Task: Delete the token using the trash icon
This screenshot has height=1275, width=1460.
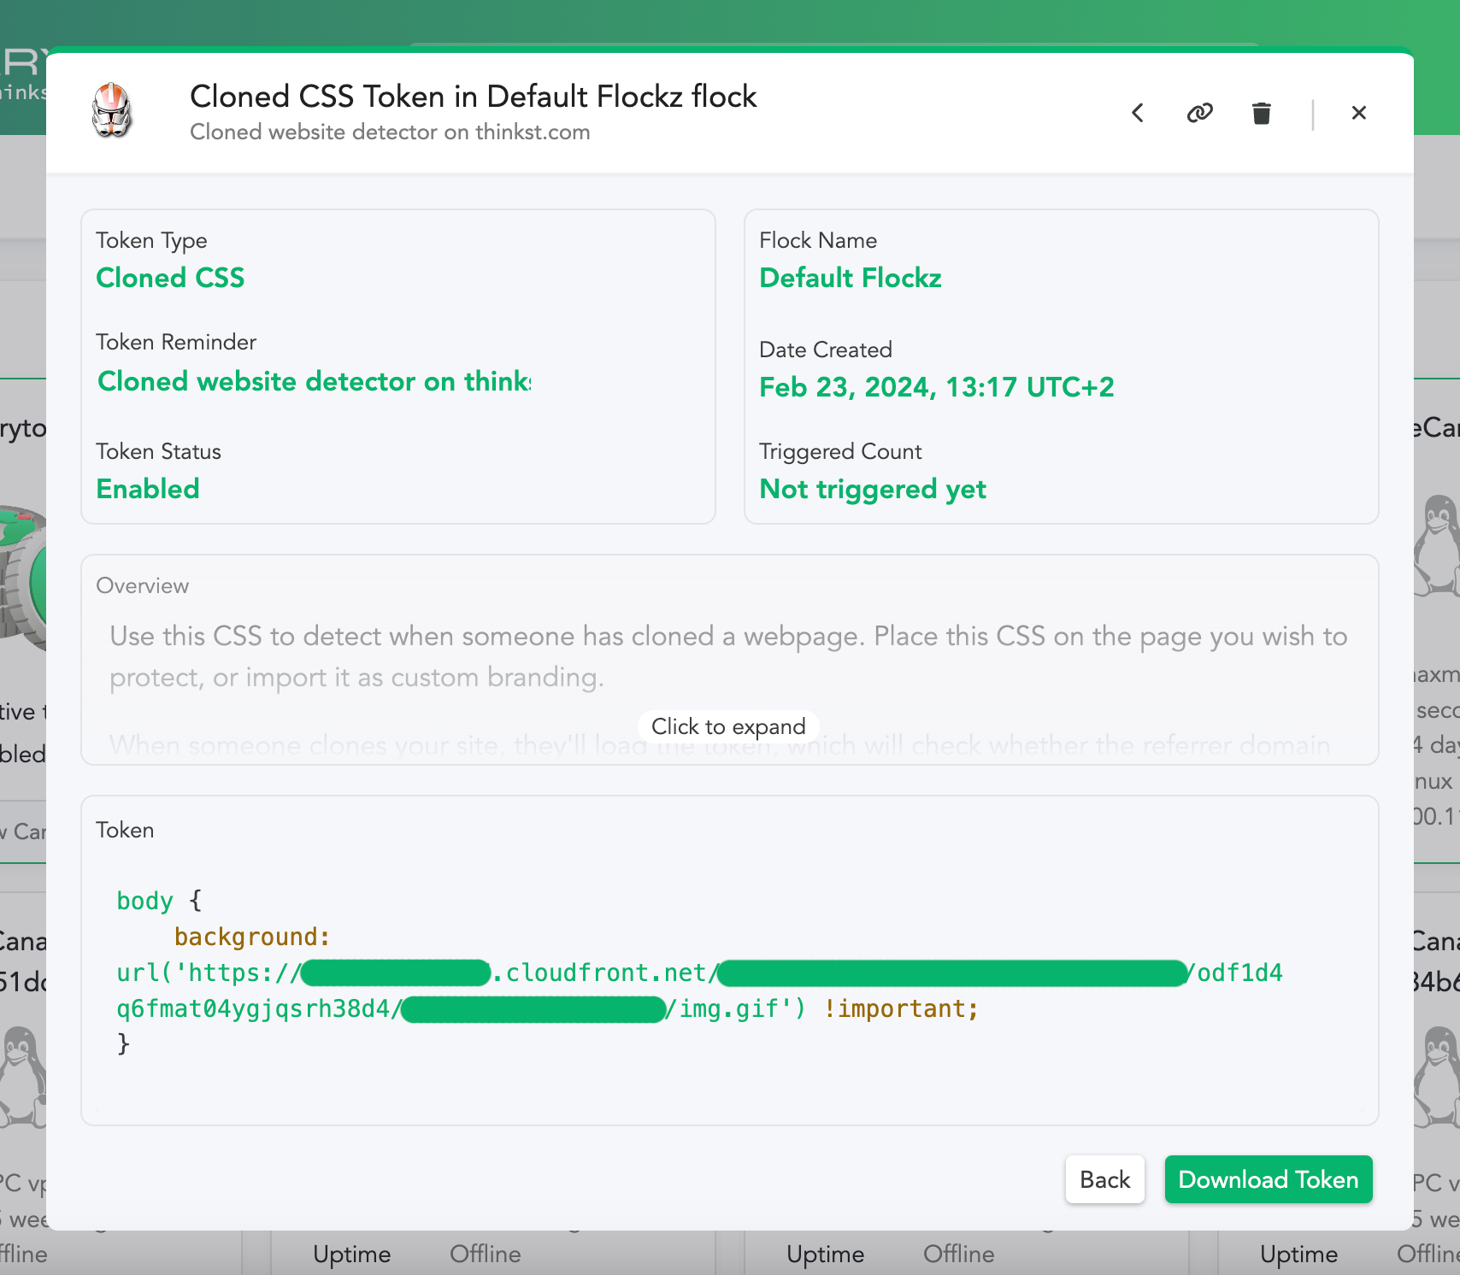Action: click(1261, 113)
